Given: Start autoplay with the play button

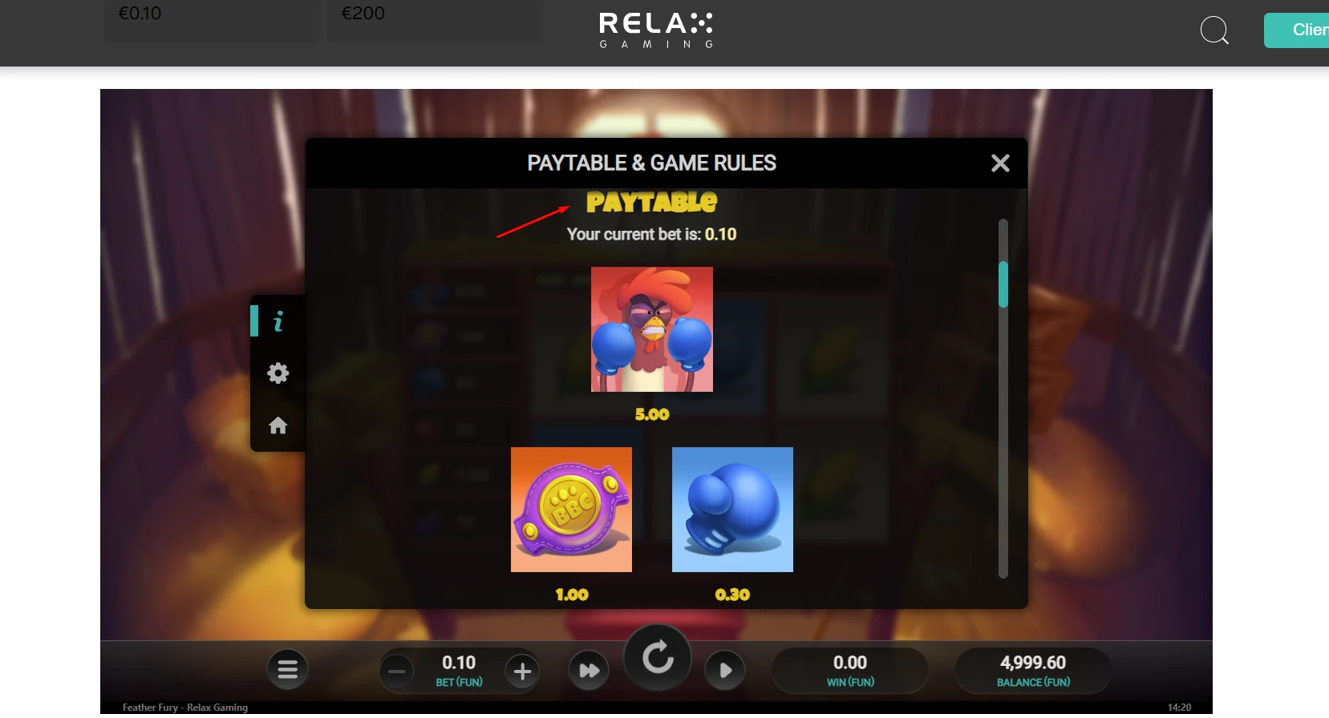Looking at the screenshot, I should tap(725, 671).
